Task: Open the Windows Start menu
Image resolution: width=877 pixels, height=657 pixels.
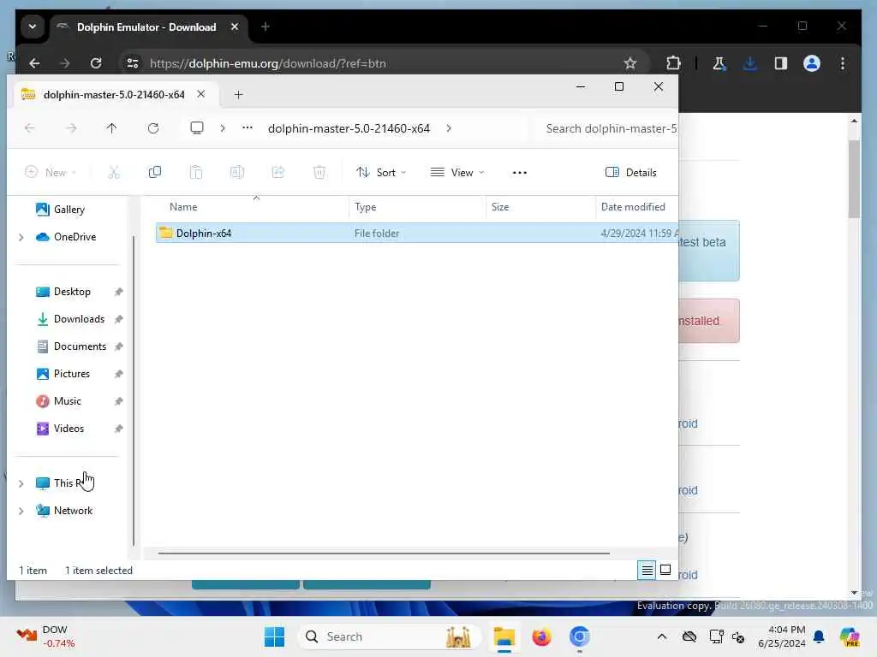Action: pos(274,636)
